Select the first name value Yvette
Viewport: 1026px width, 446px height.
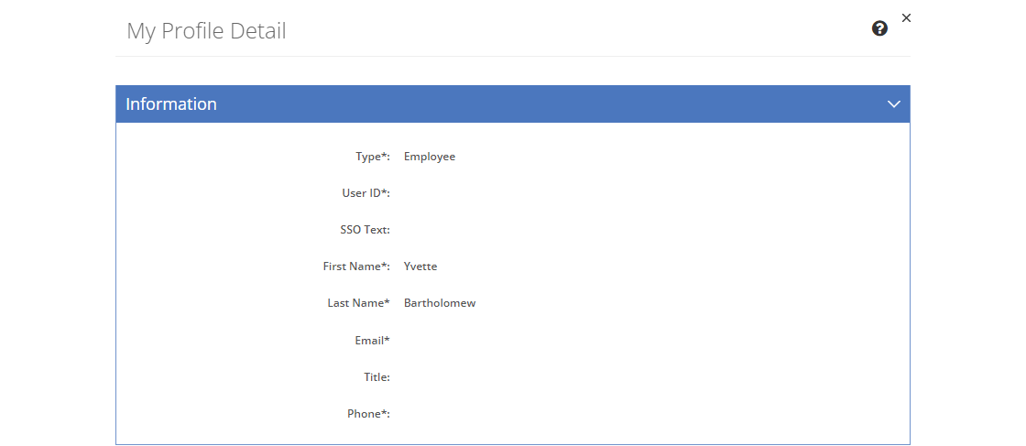(420, 267)
